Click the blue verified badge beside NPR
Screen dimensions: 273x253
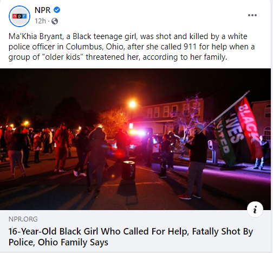[x=57, y=10]
